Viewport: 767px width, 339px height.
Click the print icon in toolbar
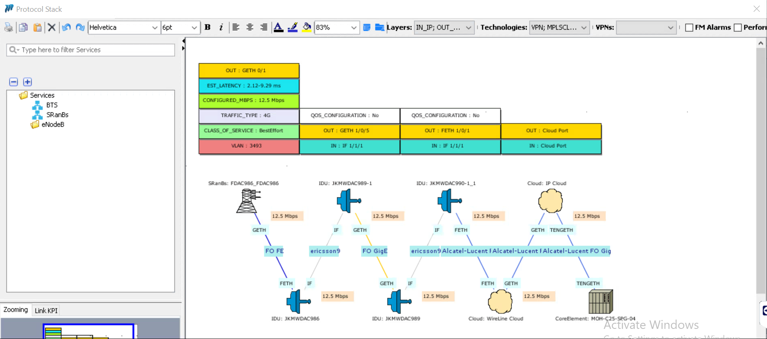[8, 28]
